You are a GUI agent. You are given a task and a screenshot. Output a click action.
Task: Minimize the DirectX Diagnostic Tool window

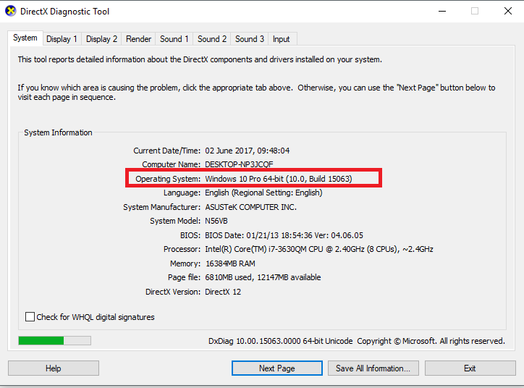442,11
